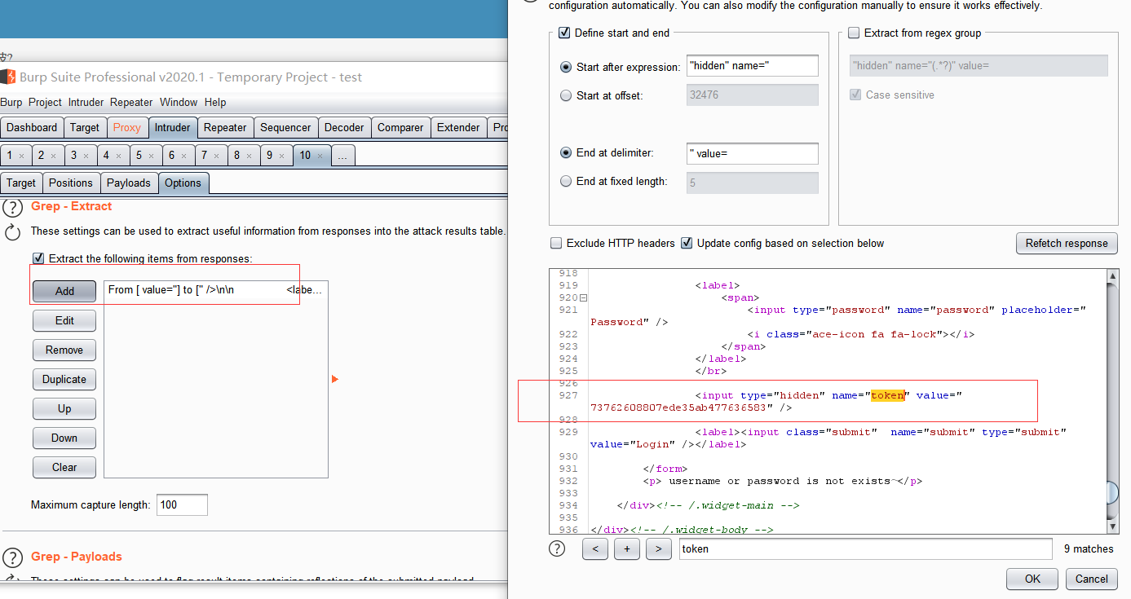Select End at delimiter radio button
The width and height of the screenshot is (1131, 599).
click(x=566, y=152)
